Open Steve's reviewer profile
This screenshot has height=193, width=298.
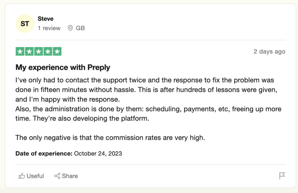coord(45,19)
